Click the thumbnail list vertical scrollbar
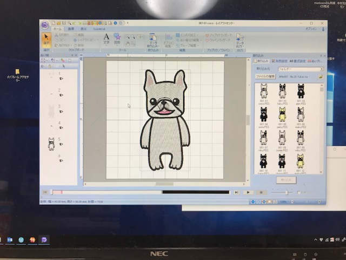The image size is (346, 260). pyautogui.click(x=322, y=128)
